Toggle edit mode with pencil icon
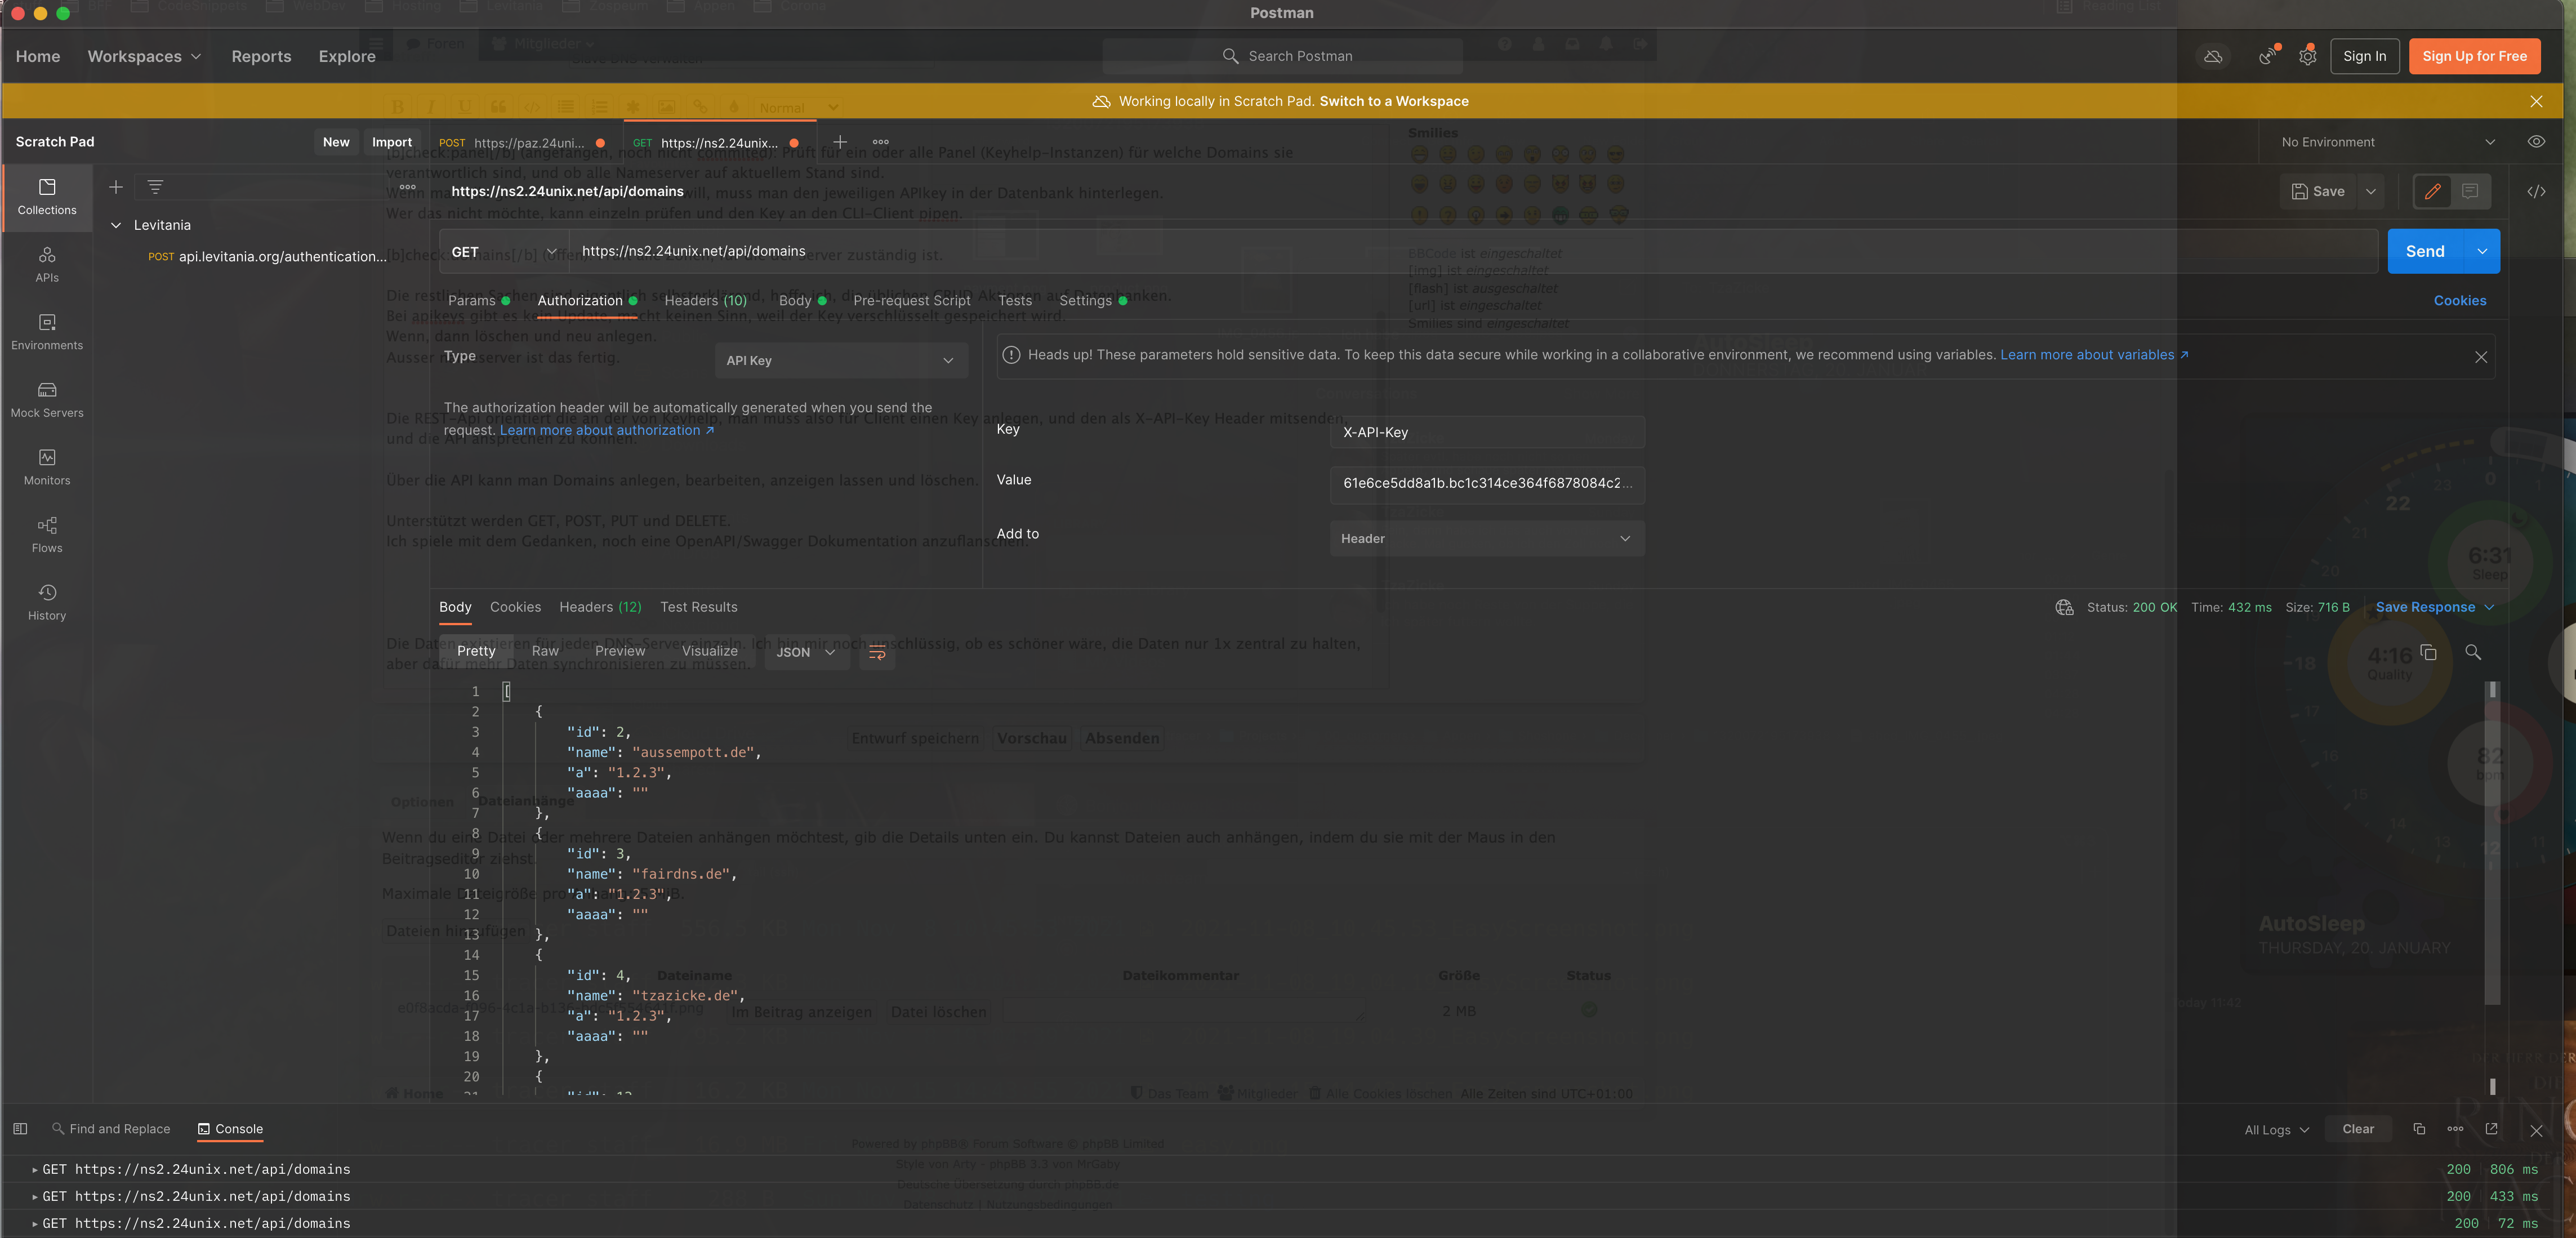Image resolution: width=2576 pixels, height=1238 pixels. coord(2432,191)
